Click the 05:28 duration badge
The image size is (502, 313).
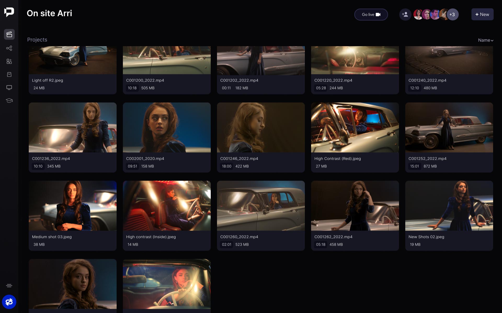point(321,88)
